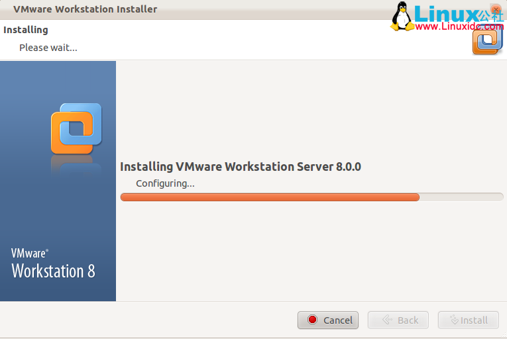Click the greyed-out Back button
This screenshot has height=339, width=507.
pos(398,320)
